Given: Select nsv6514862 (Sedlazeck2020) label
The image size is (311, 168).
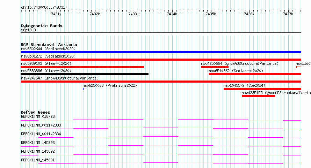Looking at the screenshot, I should 236,71.
